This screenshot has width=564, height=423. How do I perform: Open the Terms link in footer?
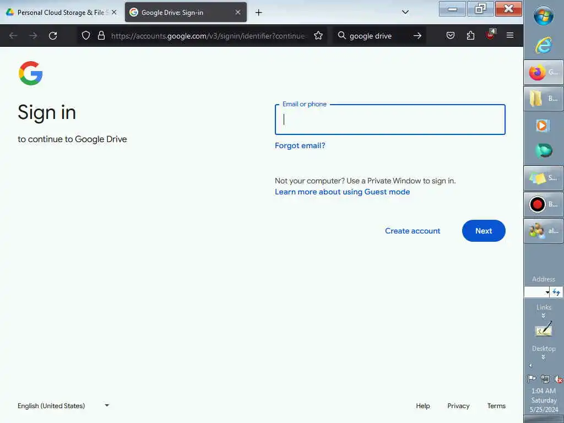pyautogui.click(x=496, y=406)
